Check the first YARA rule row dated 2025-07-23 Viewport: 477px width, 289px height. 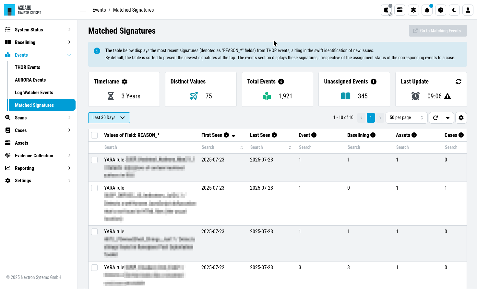pyautogui.click(x=94, y=160)
